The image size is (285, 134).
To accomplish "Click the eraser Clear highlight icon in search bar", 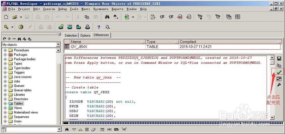I will [x=93, y=129].
